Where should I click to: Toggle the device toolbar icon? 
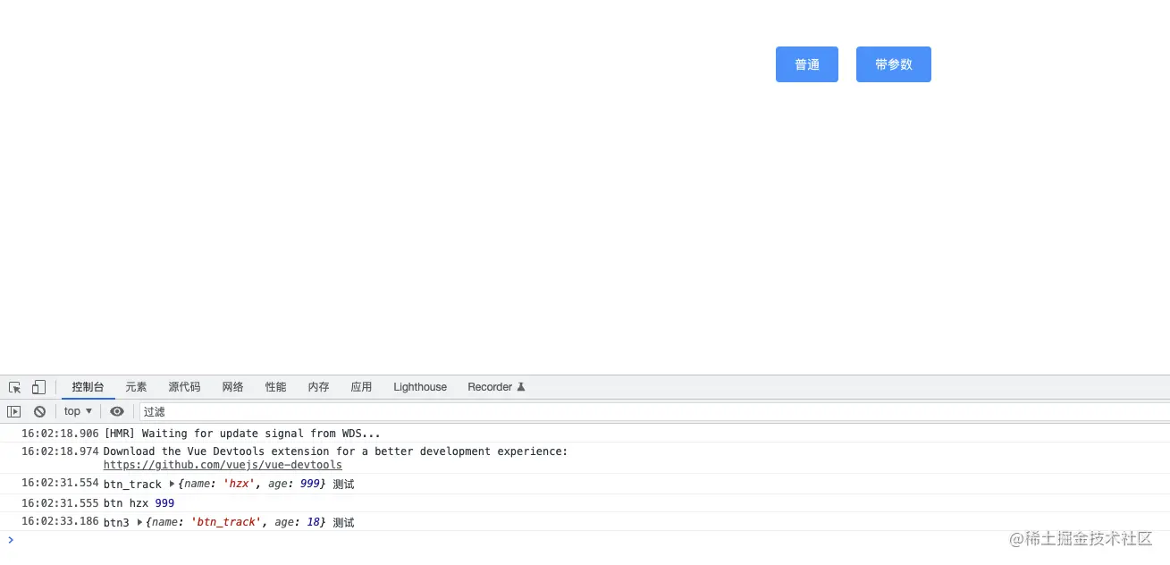click(38, 387)
